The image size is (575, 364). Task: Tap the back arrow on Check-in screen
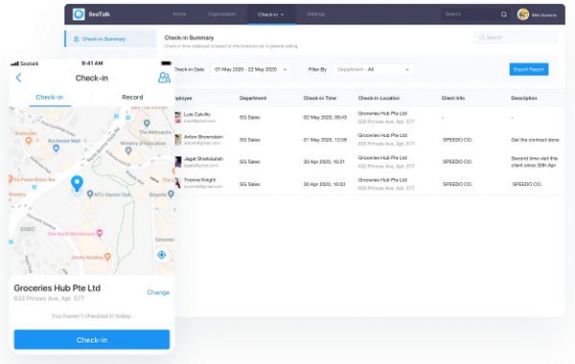coord(19,78)
